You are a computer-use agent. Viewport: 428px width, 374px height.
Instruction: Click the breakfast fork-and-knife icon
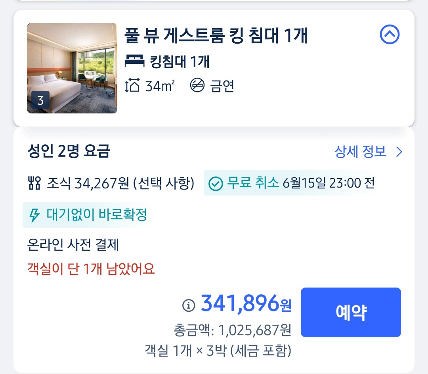click(x=34, y=183)
